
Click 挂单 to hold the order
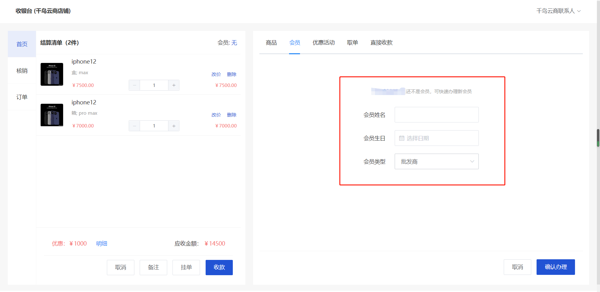[x=186, y=267]
